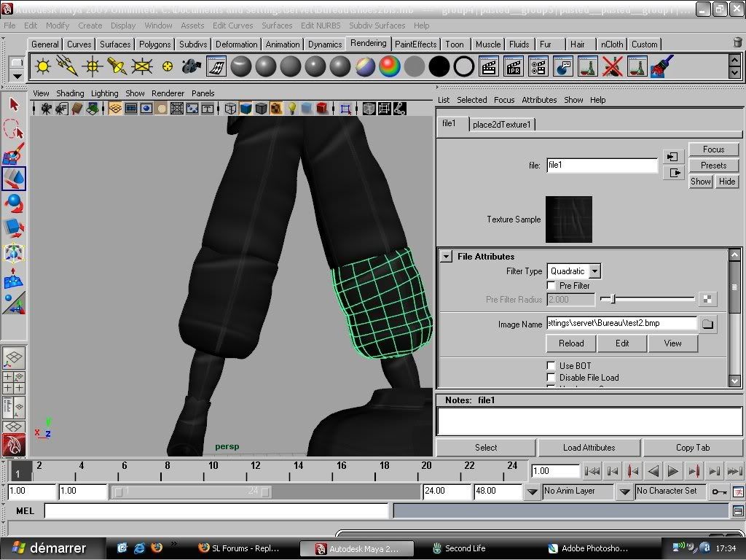The image size is (746, 560).
Task: Open the Filter Type Quadratic dropdown
Action: click(x=574, y=271)
